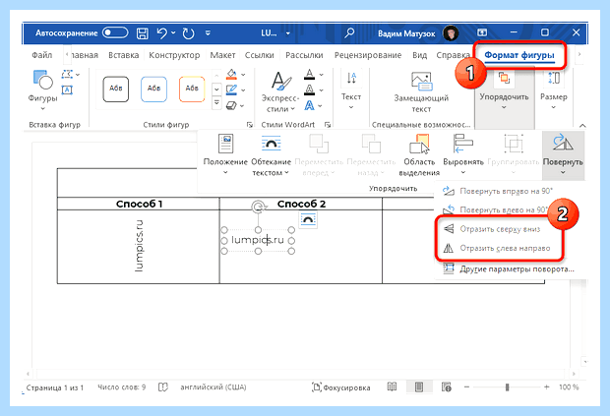Open the Рецензирование tab
Viewport: 610px width, 416px height.
[368, 55]
